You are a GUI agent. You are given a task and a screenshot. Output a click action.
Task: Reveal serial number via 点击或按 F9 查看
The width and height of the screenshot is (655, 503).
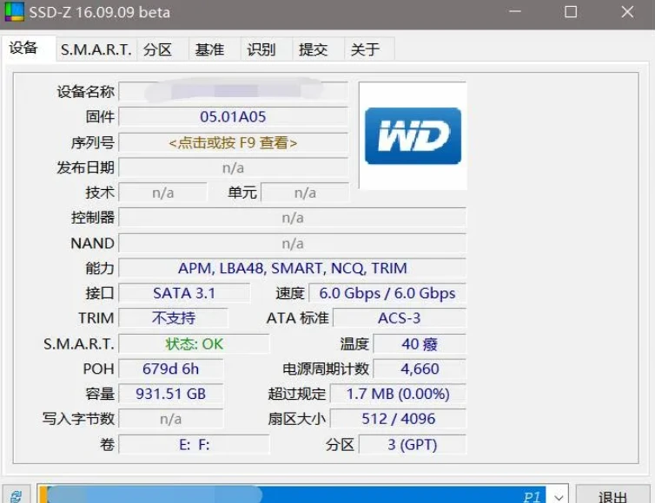pyautogui.click(x=233, y=142)
